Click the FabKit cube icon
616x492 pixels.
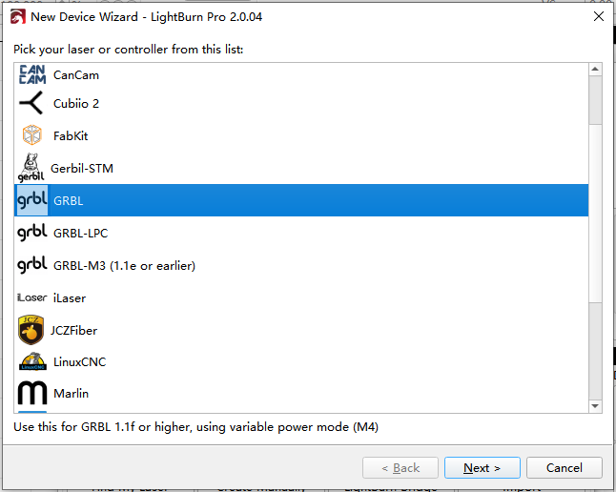[x=31, y=135]
